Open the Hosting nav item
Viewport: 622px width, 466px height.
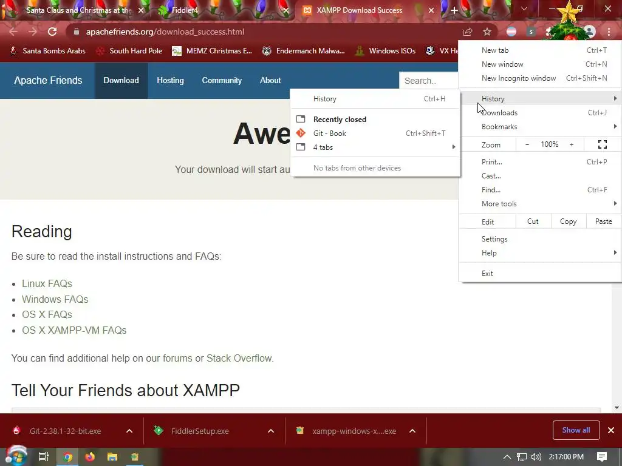170,81
